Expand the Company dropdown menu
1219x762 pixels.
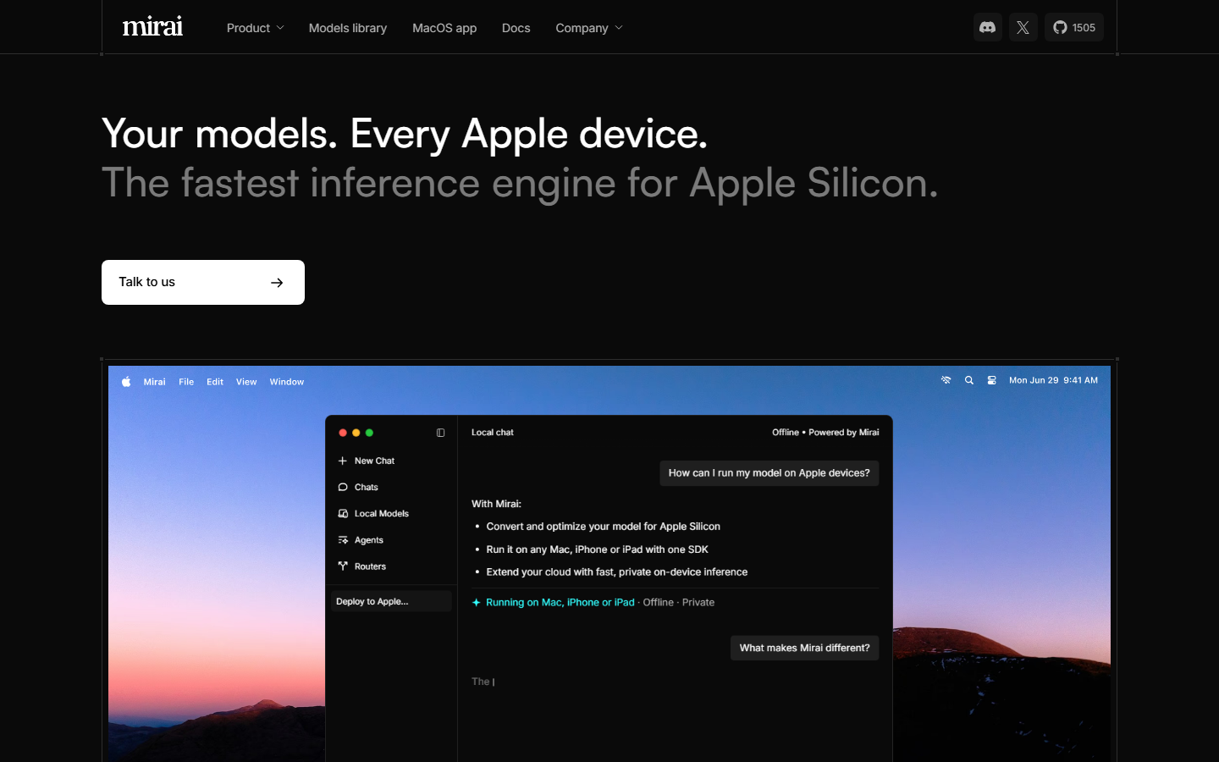point(588,28)
